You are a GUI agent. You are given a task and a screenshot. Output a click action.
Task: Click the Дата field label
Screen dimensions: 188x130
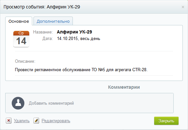coord(47,39)
